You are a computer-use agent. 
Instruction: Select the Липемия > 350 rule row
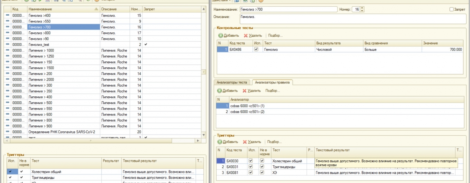[102, 91]
